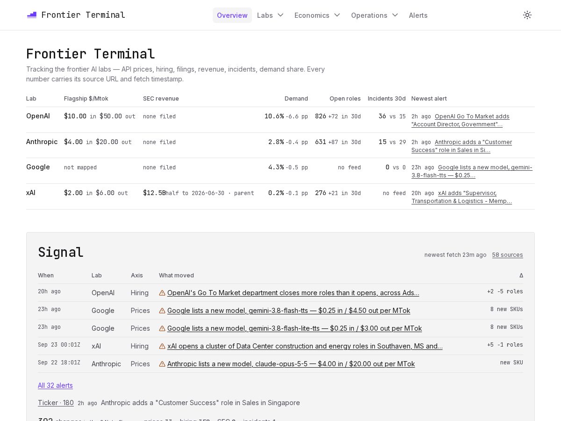Screen dimensions: 561x421
Task: Go to the Alerts page
Action: tap(418, 15)
